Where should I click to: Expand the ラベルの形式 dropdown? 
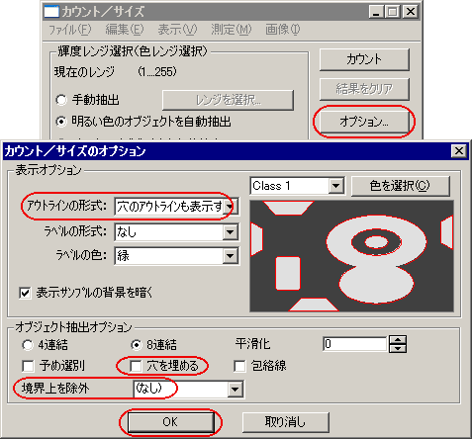click(231, 232)
